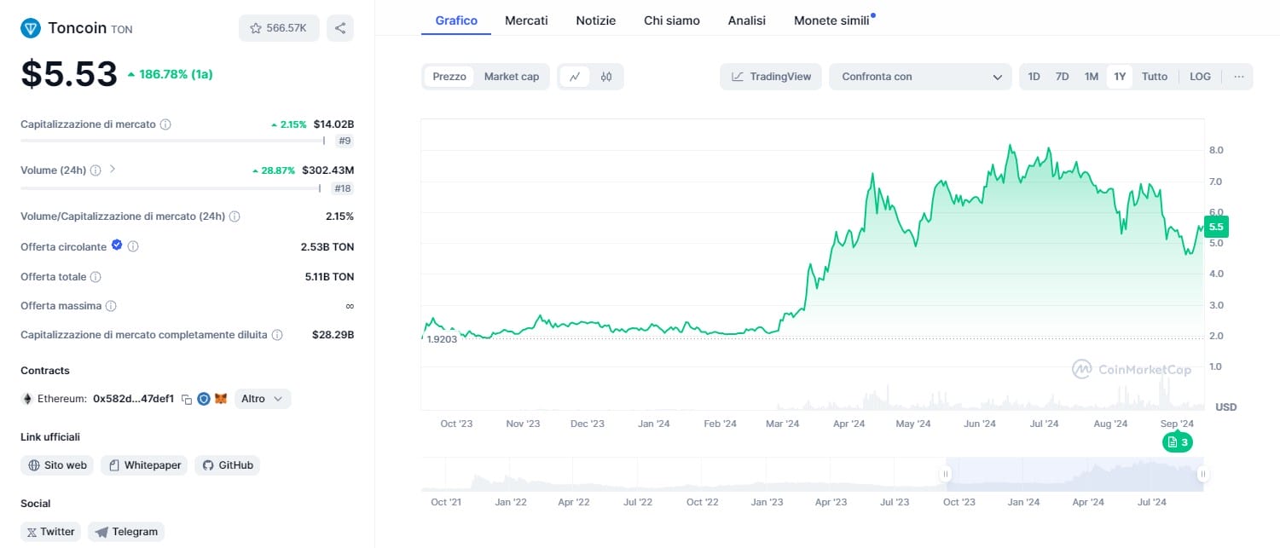The height and width of the screenshot is (548, 1280).
Task: Open the Whitepaper link
Action: (144, 465)
